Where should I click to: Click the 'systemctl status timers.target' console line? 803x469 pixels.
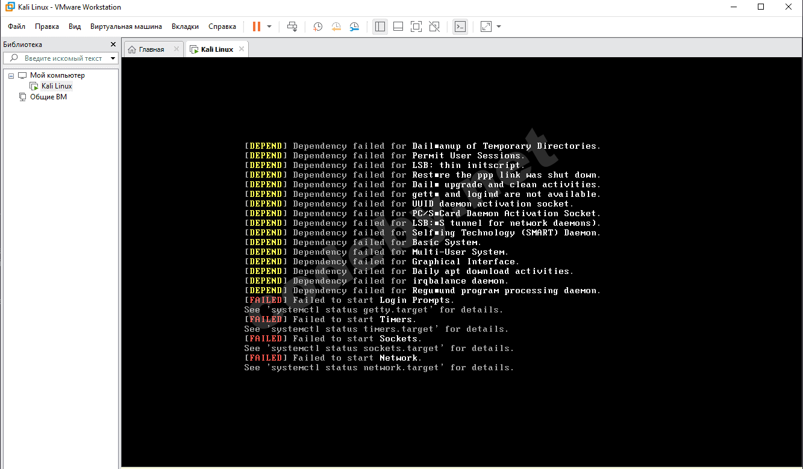pyautogui.click(x=377, y=329)
